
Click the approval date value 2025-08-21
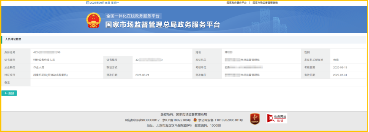point(142,75)
